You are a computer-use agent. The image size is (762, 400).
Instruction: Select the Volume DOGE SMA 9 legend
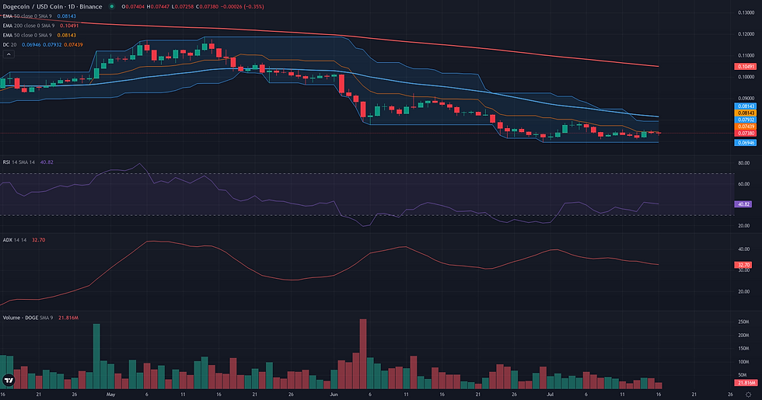point(40,318)
